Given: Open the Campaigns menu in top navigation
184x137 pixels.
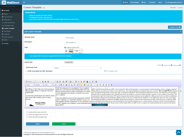Looking at the screenshot, I should [x=135, y=2].
